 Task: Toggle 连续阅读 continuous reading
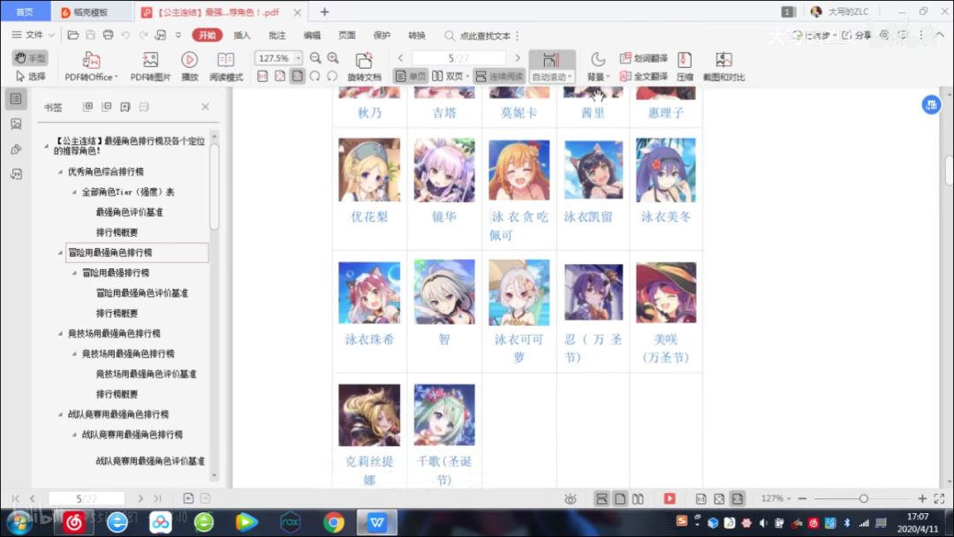pos(499,77)
